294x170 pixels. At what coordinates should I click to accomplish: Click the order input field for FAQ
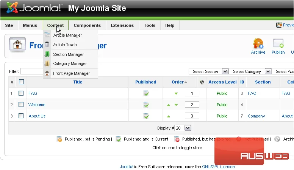(x=192, y=93)
